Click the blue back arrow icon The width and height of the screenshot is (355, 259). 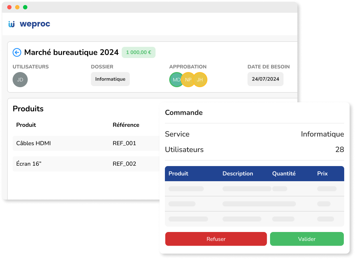coord(17,53)
